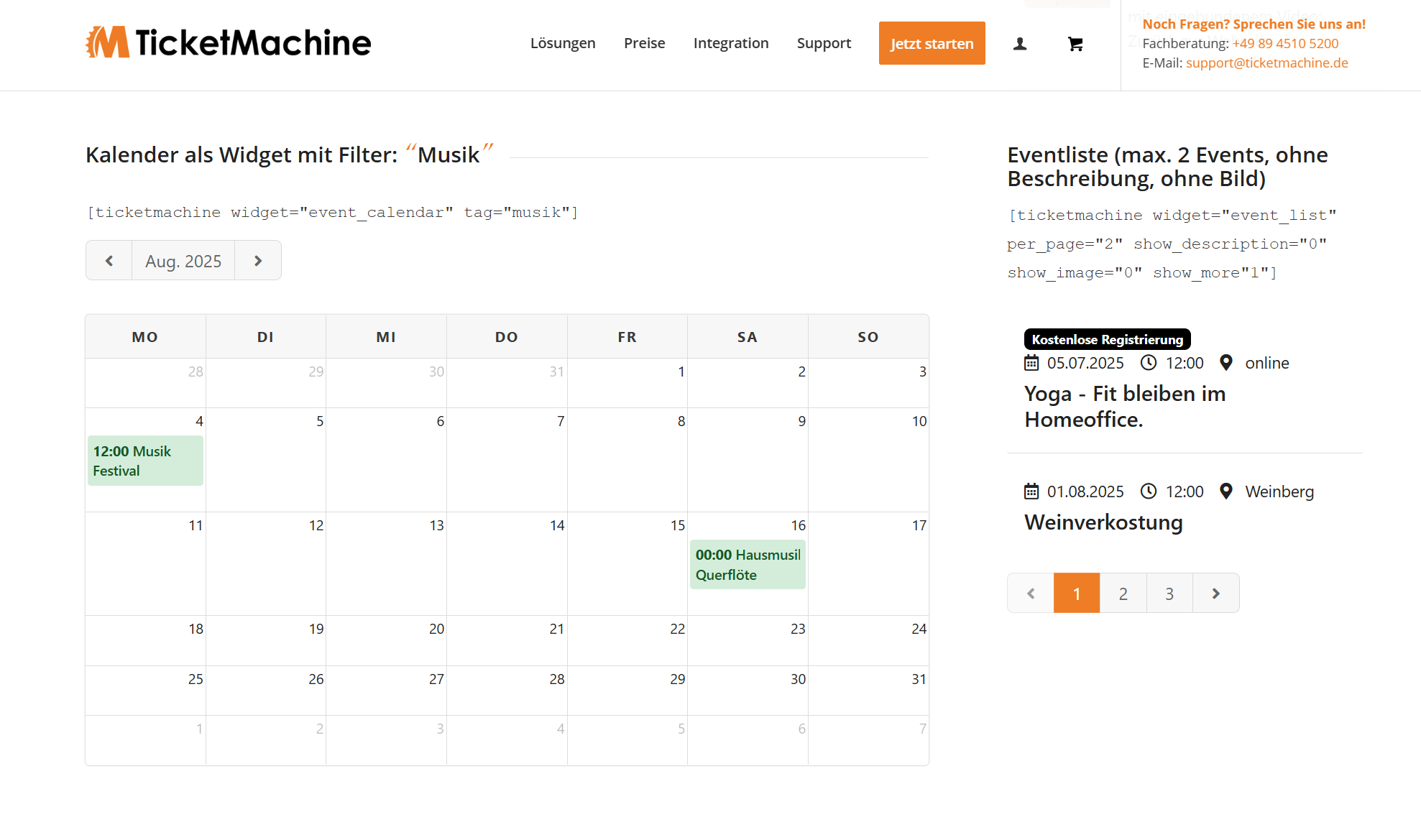Open the Preise menu item
Screen dimensions: 1421x817
(x=644, y=43)
